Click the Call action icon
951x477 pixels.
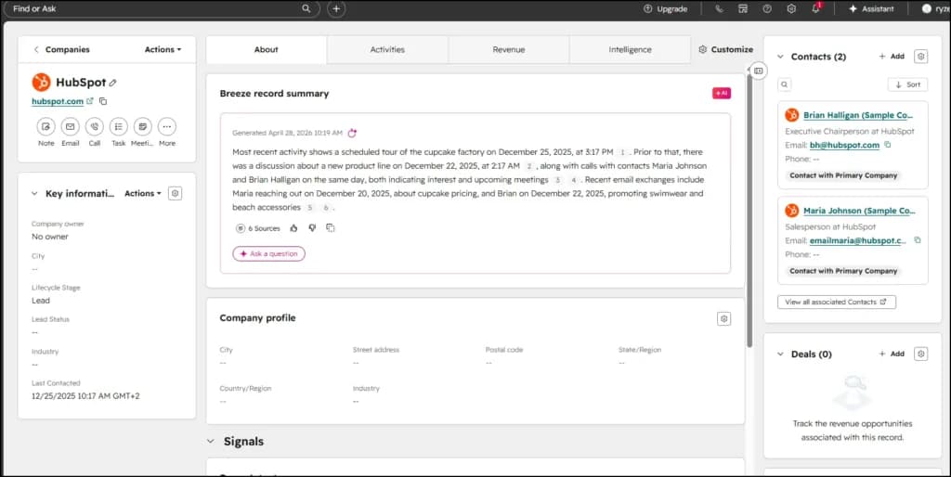(x=94, y=127)
